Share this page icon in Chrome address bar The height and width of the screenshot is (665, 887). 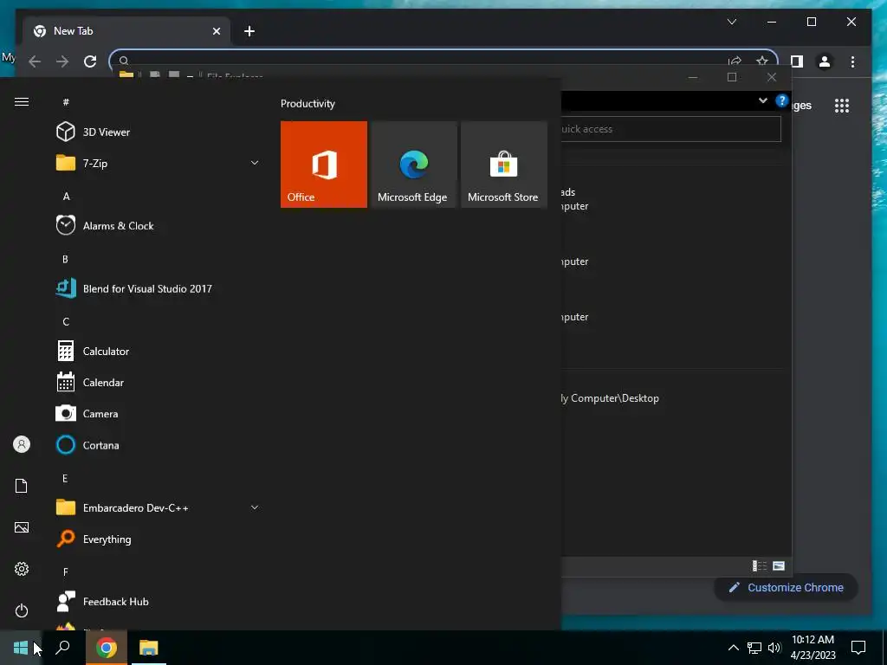[735, 61]
